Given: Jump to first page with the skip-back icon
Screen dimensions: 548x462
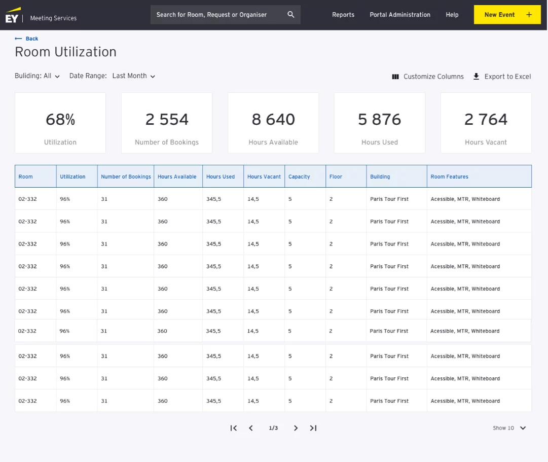Looking at the screenshot, I should pos(234,428).
